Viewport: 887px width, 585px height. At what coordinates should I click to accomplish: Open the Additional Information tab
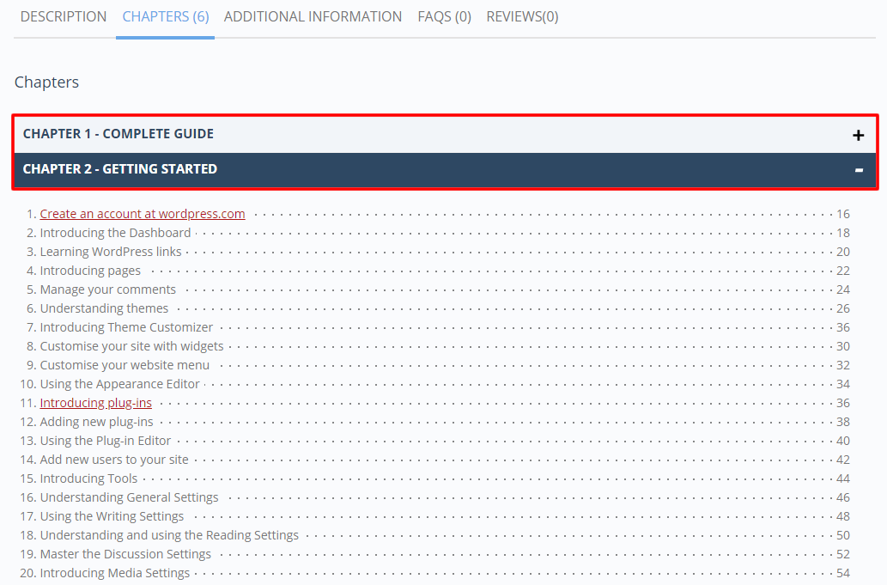click(313, 16)
